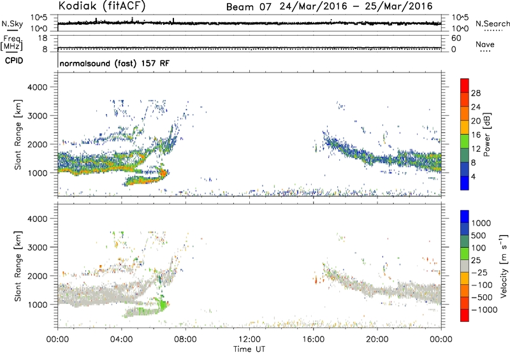Click the 'N.Search' legend label
Viewport: 510px width, 353px height.
click(x=492, y=24)
